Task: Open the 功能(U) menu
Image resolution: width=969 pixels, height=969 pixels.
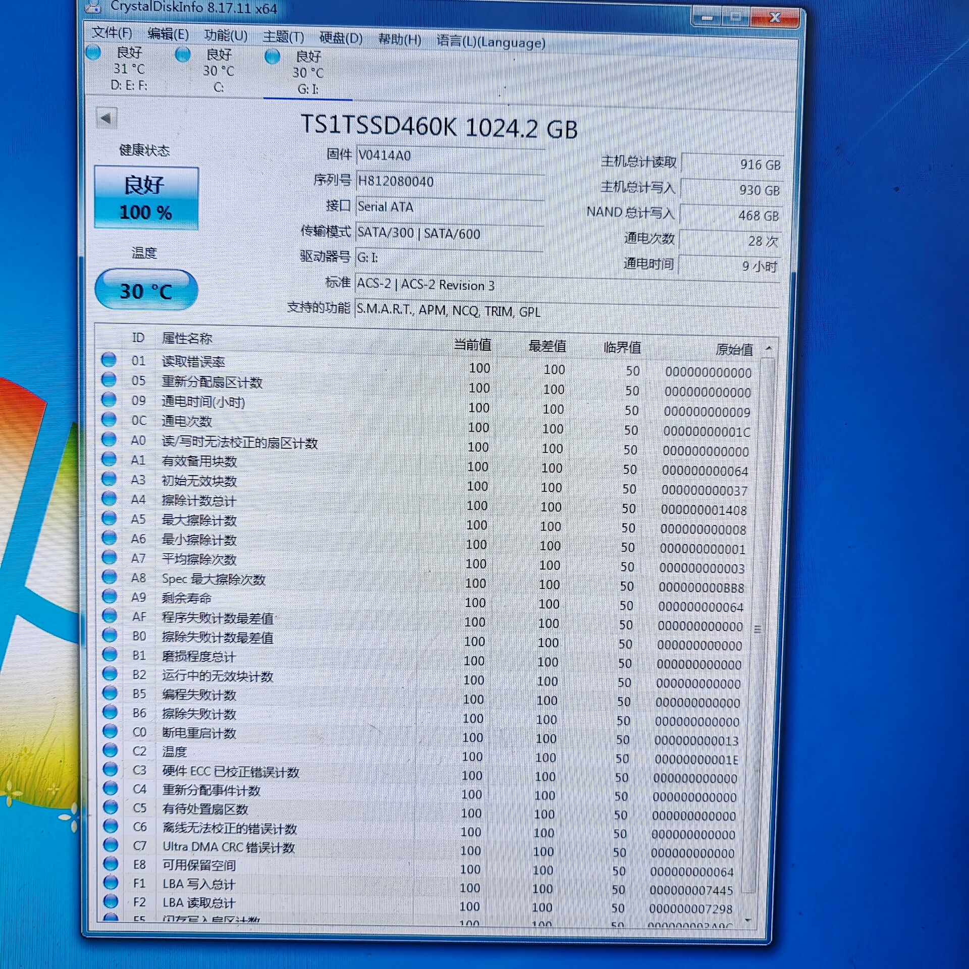Action: [x=226, y=35]
